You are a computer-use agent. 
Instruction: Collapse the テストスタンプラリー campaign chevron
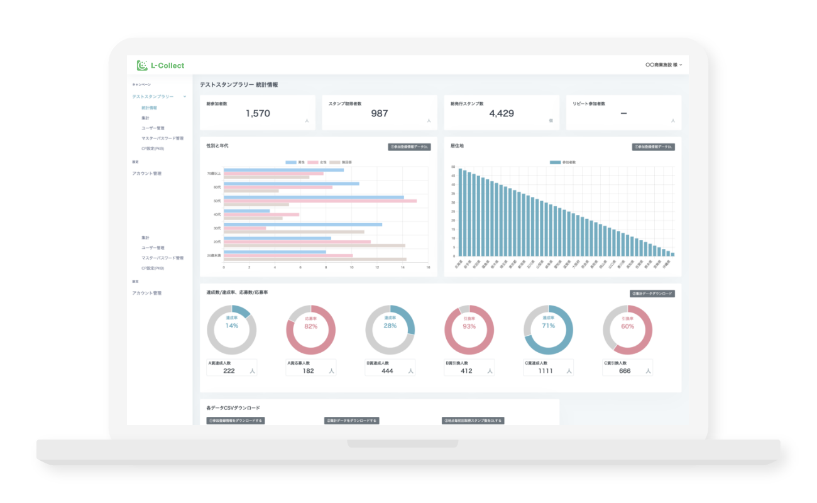pos(185,97)
